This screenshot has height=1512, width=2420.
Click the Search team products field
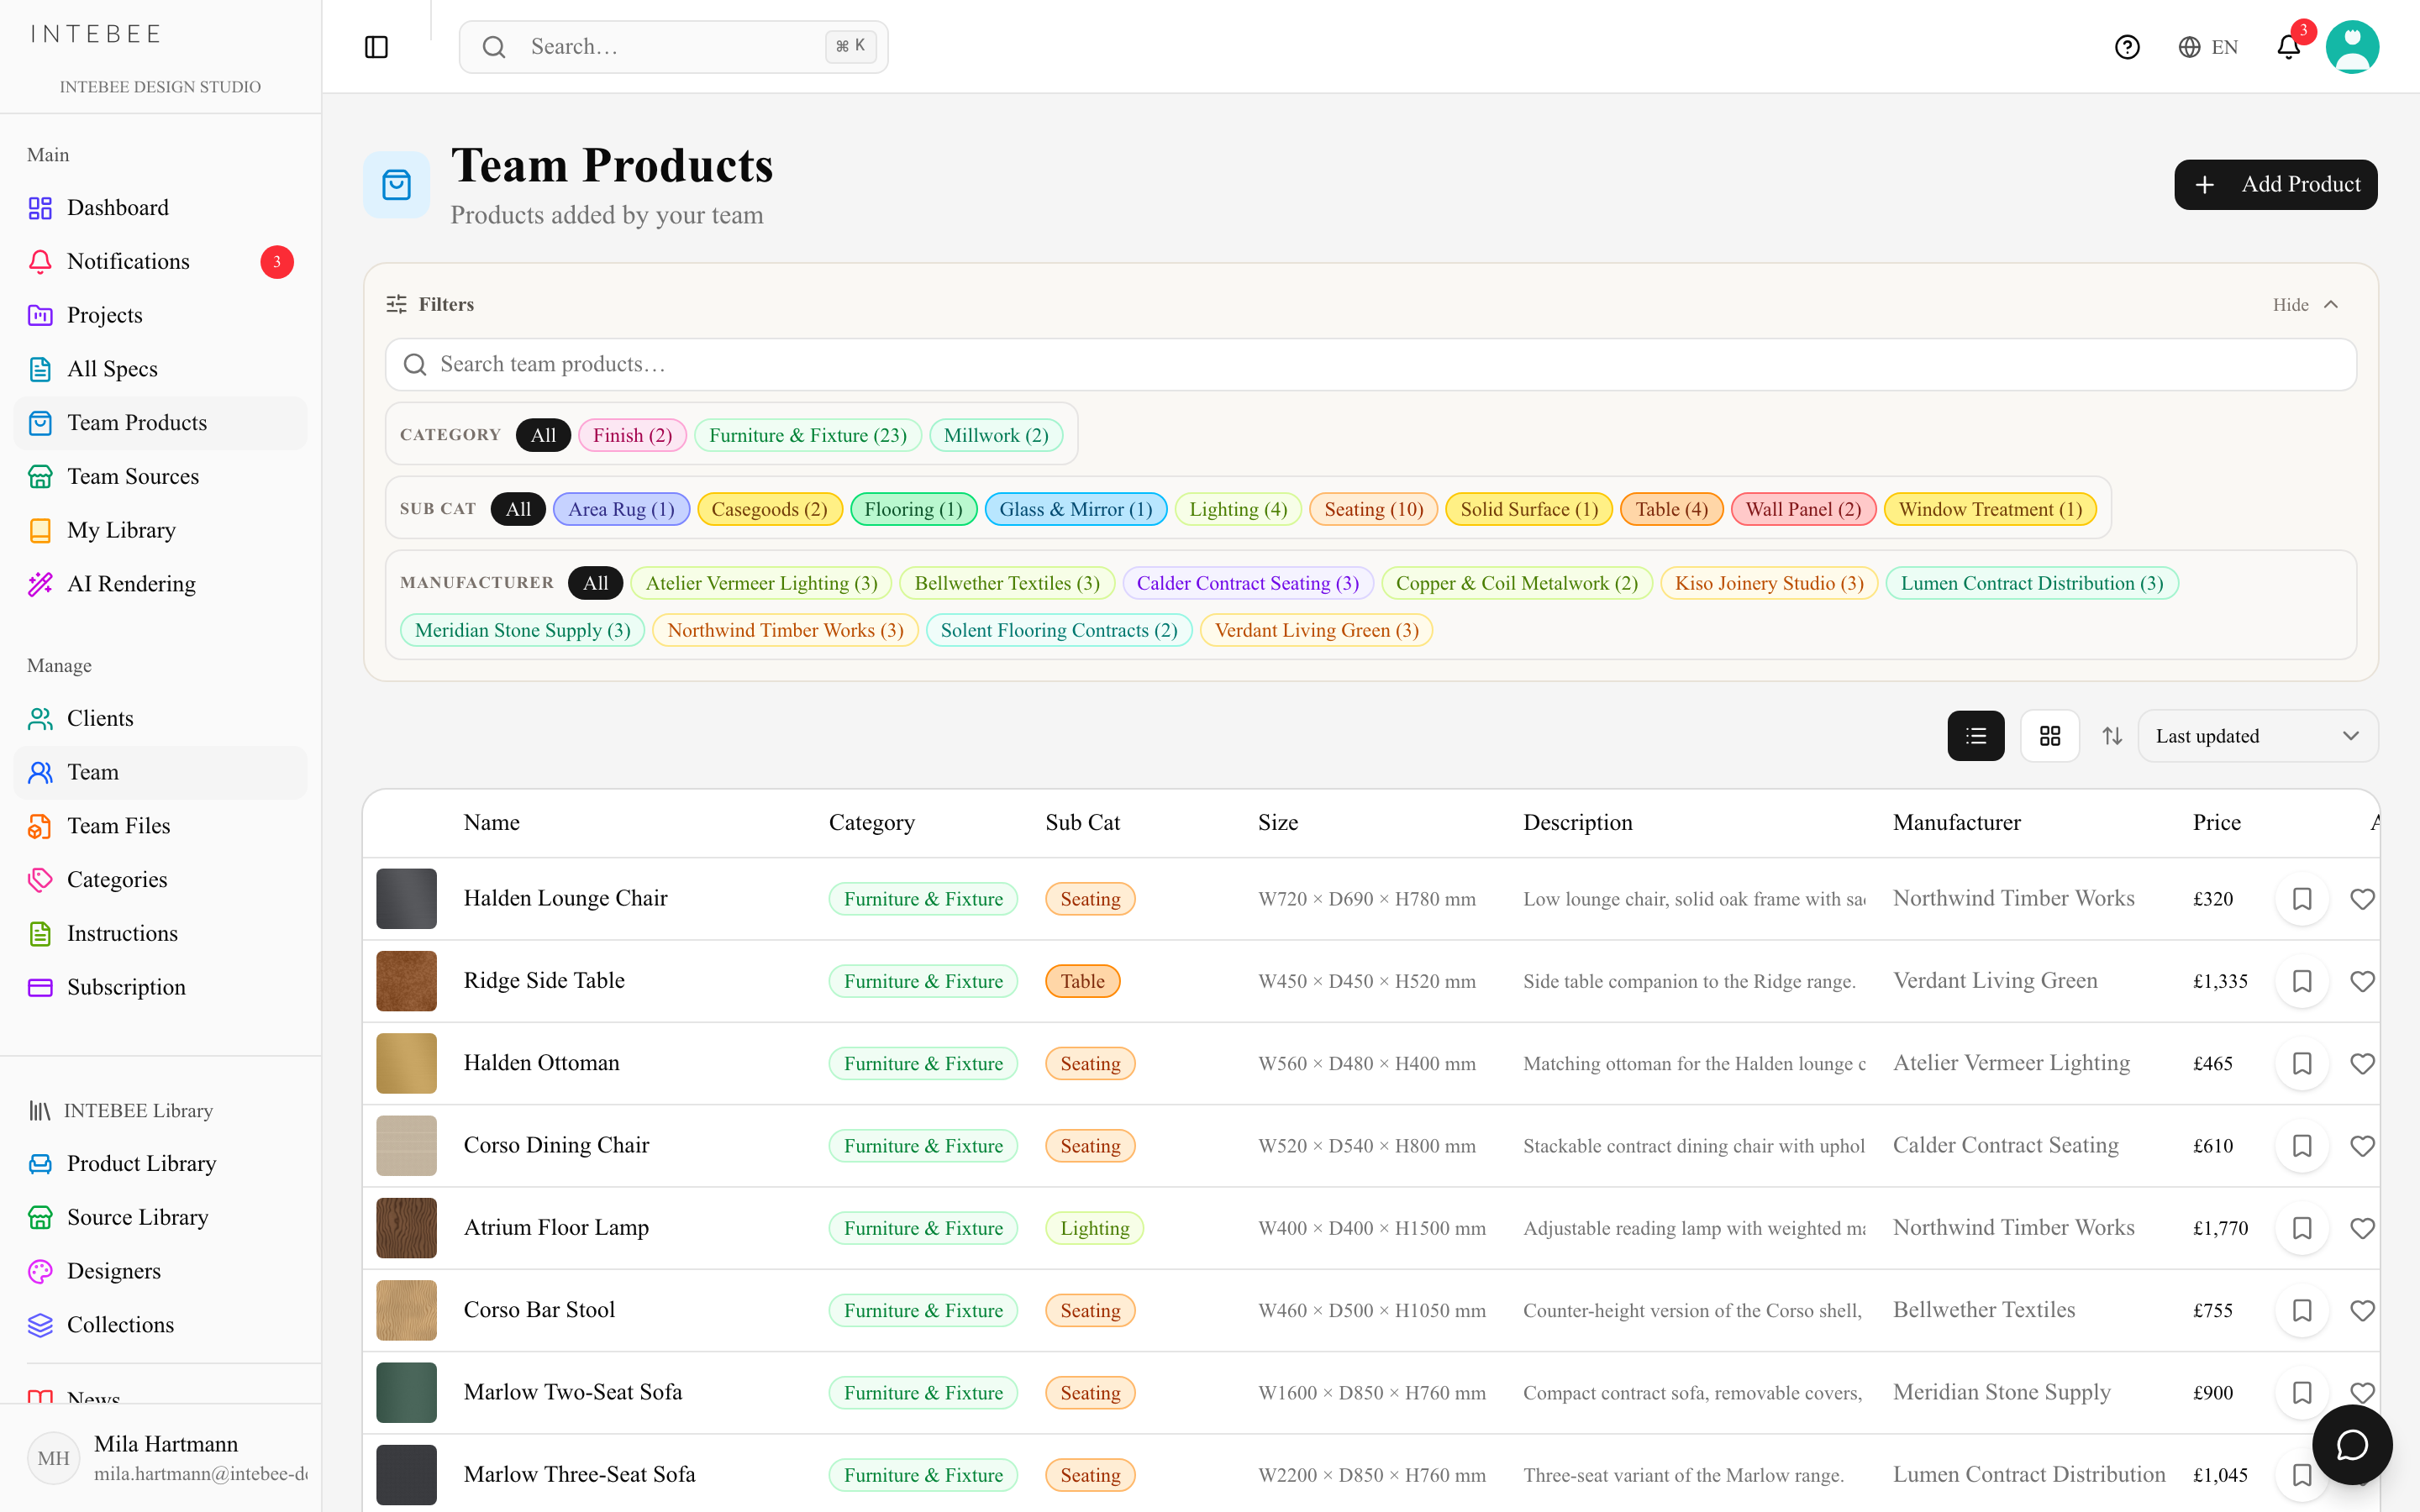(1370, 364)
